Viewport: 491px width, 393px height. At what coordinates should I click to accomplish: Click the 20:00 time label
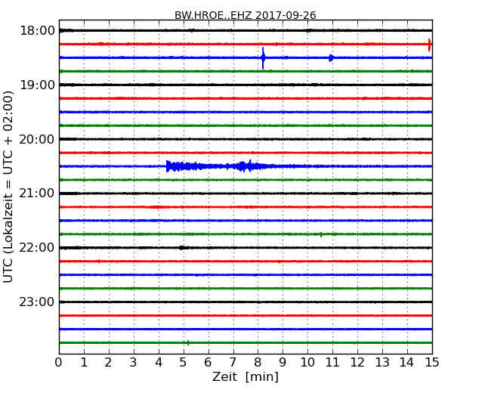[37, 139]
